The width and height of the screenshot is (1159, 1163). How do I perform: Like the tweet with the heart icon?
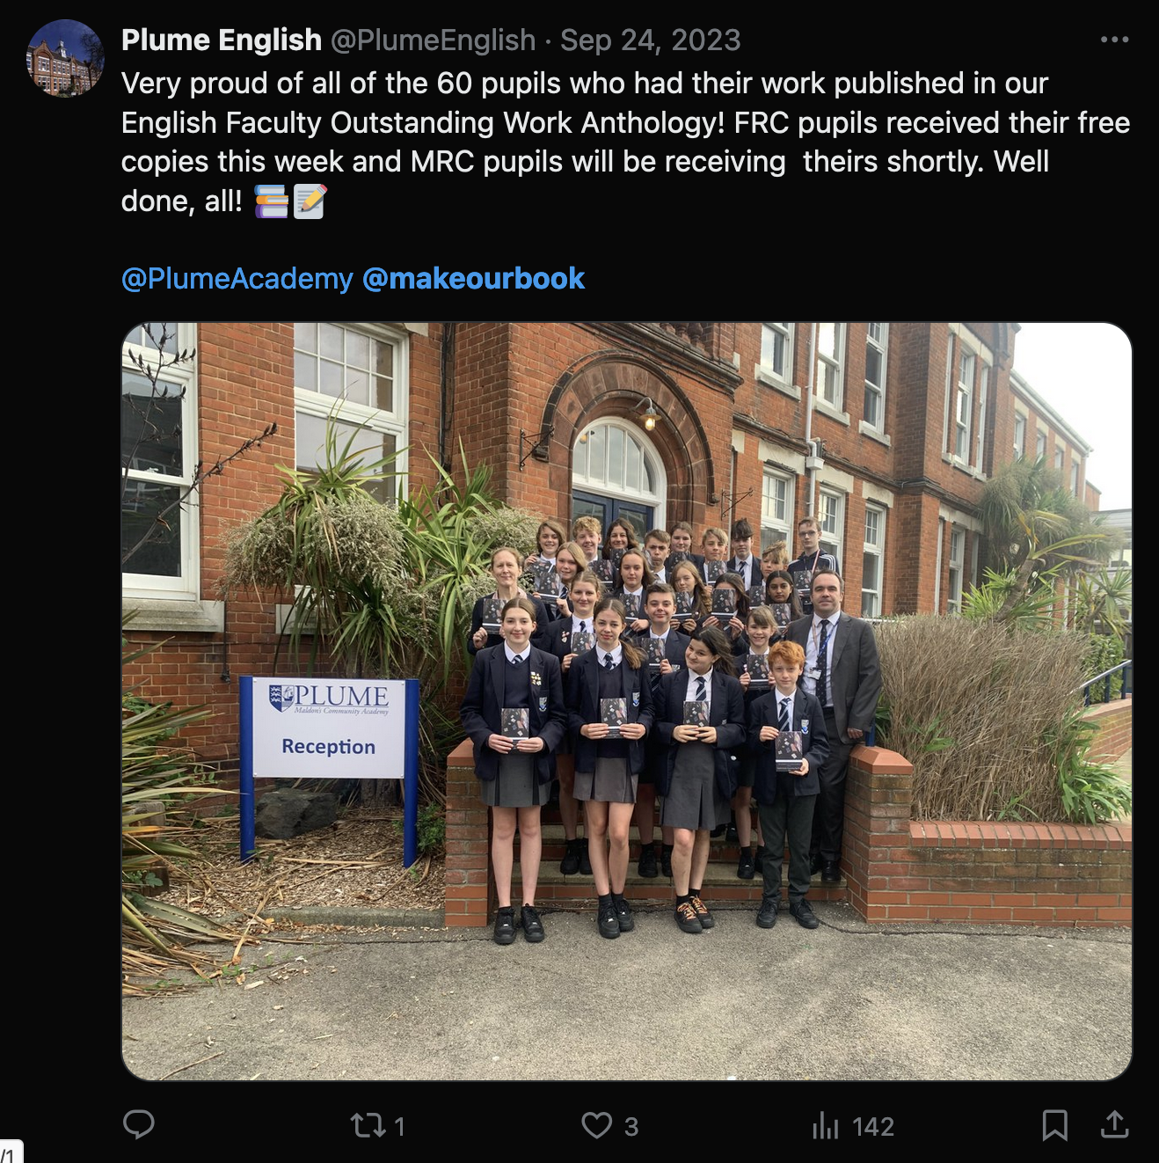click(597, 1125)
